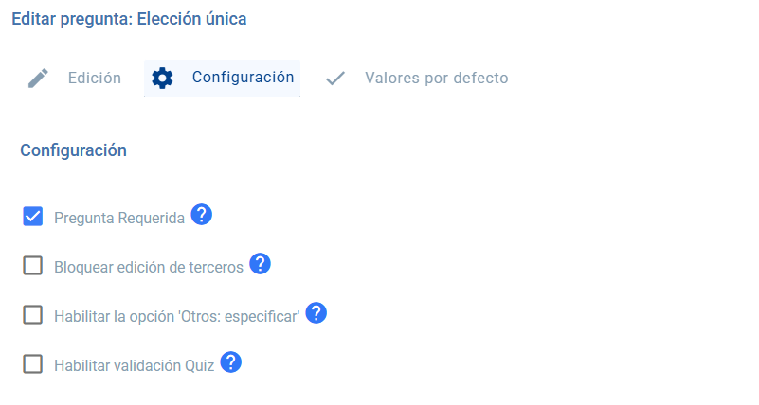Click the gear icon beside Configuración

pyautogui.click(x=163, y=79)
